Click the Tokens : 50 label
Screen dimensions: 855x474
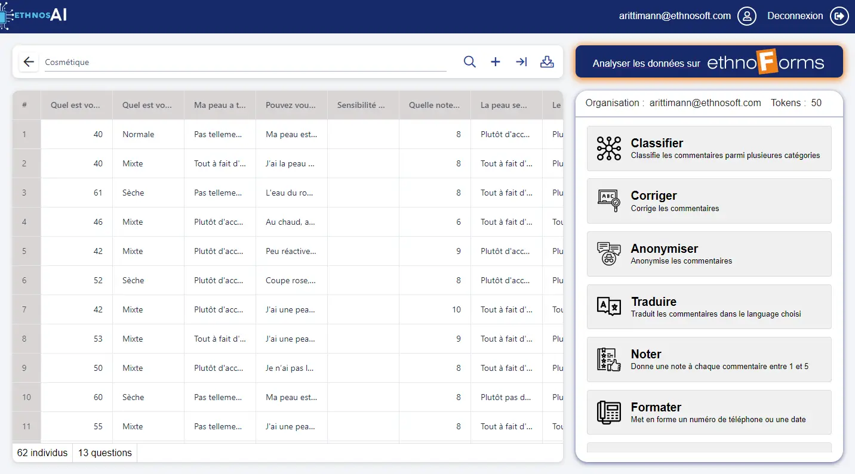(796, 103)
